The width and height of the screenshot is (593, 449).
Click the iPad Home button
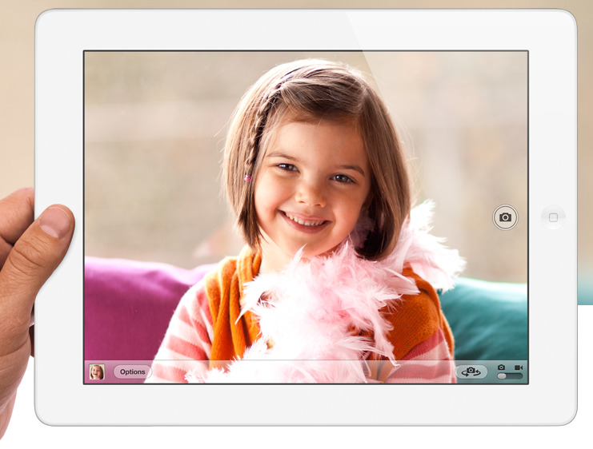coord(553,217)
